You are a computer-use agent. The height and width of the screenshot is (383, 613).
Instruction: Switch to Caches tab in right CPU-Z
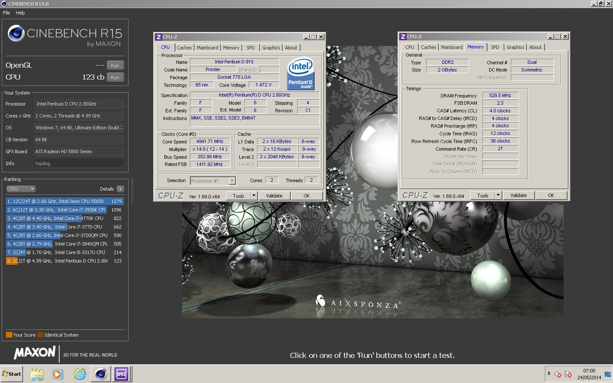[x=429, y=47]
